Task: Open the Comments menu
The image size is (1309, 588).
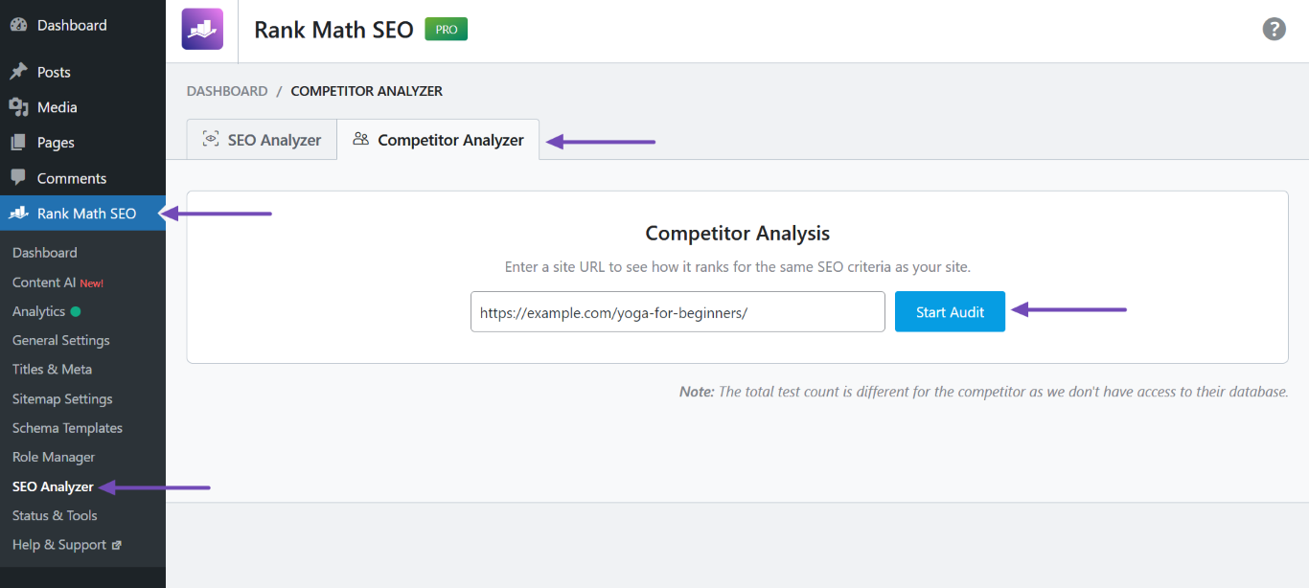Action: click(x=82, y=178)
